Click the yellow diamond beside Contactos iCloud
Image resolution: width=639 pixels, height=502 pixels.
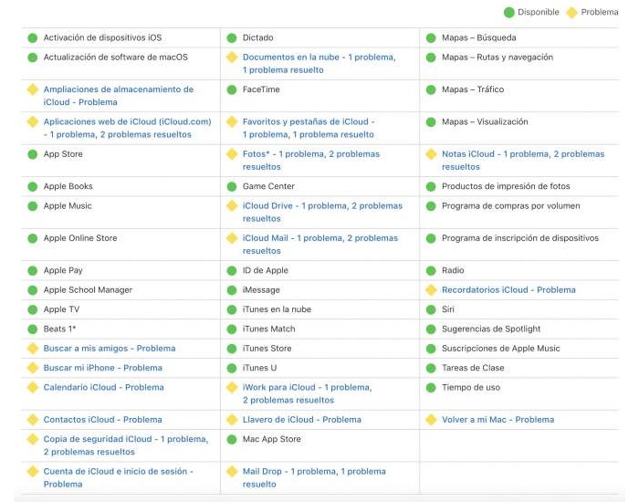click(x=33, y=419)
